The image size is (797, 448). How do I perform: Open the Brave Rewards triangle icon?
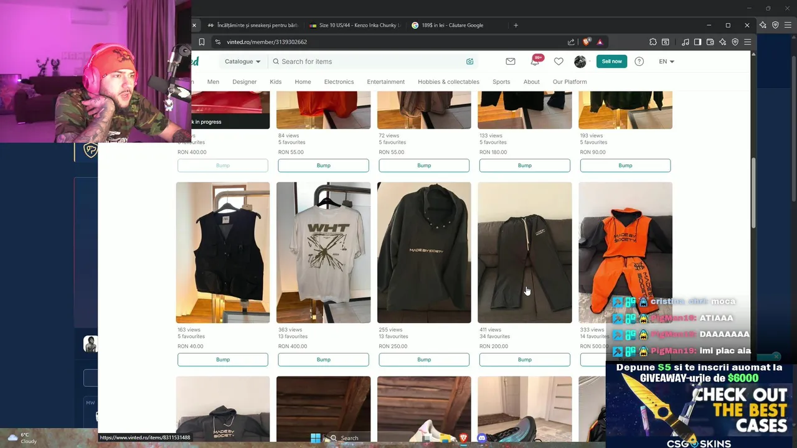click(600, 42)
